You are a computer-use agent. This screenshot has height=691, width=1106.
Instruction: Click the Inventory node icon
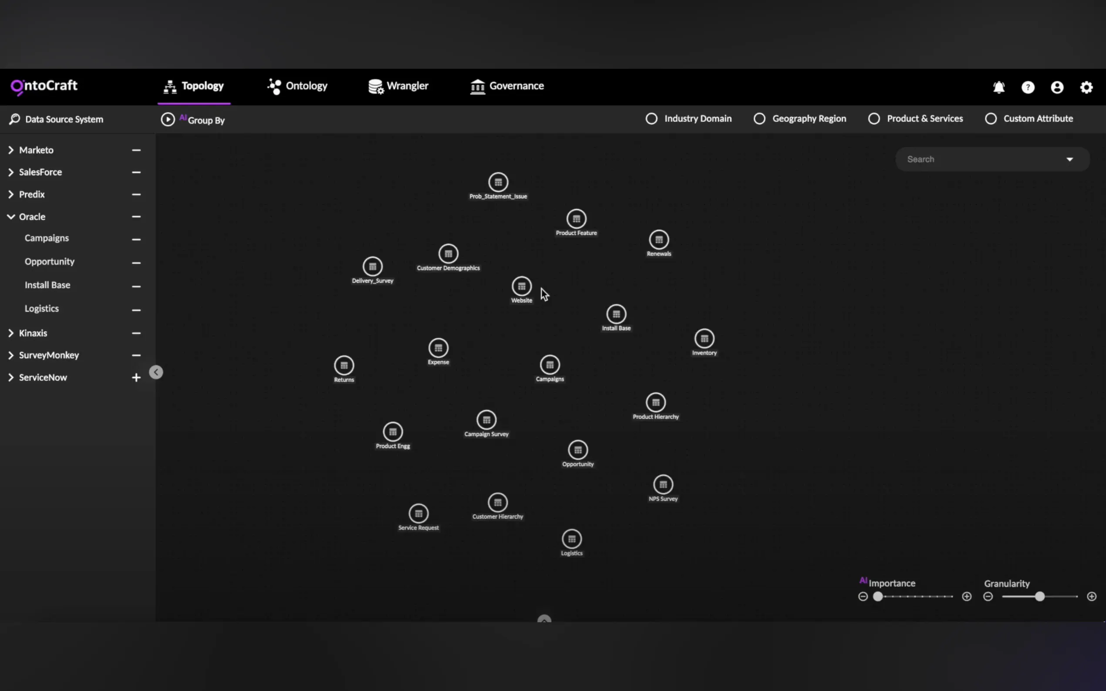click(x=704, y=339)
